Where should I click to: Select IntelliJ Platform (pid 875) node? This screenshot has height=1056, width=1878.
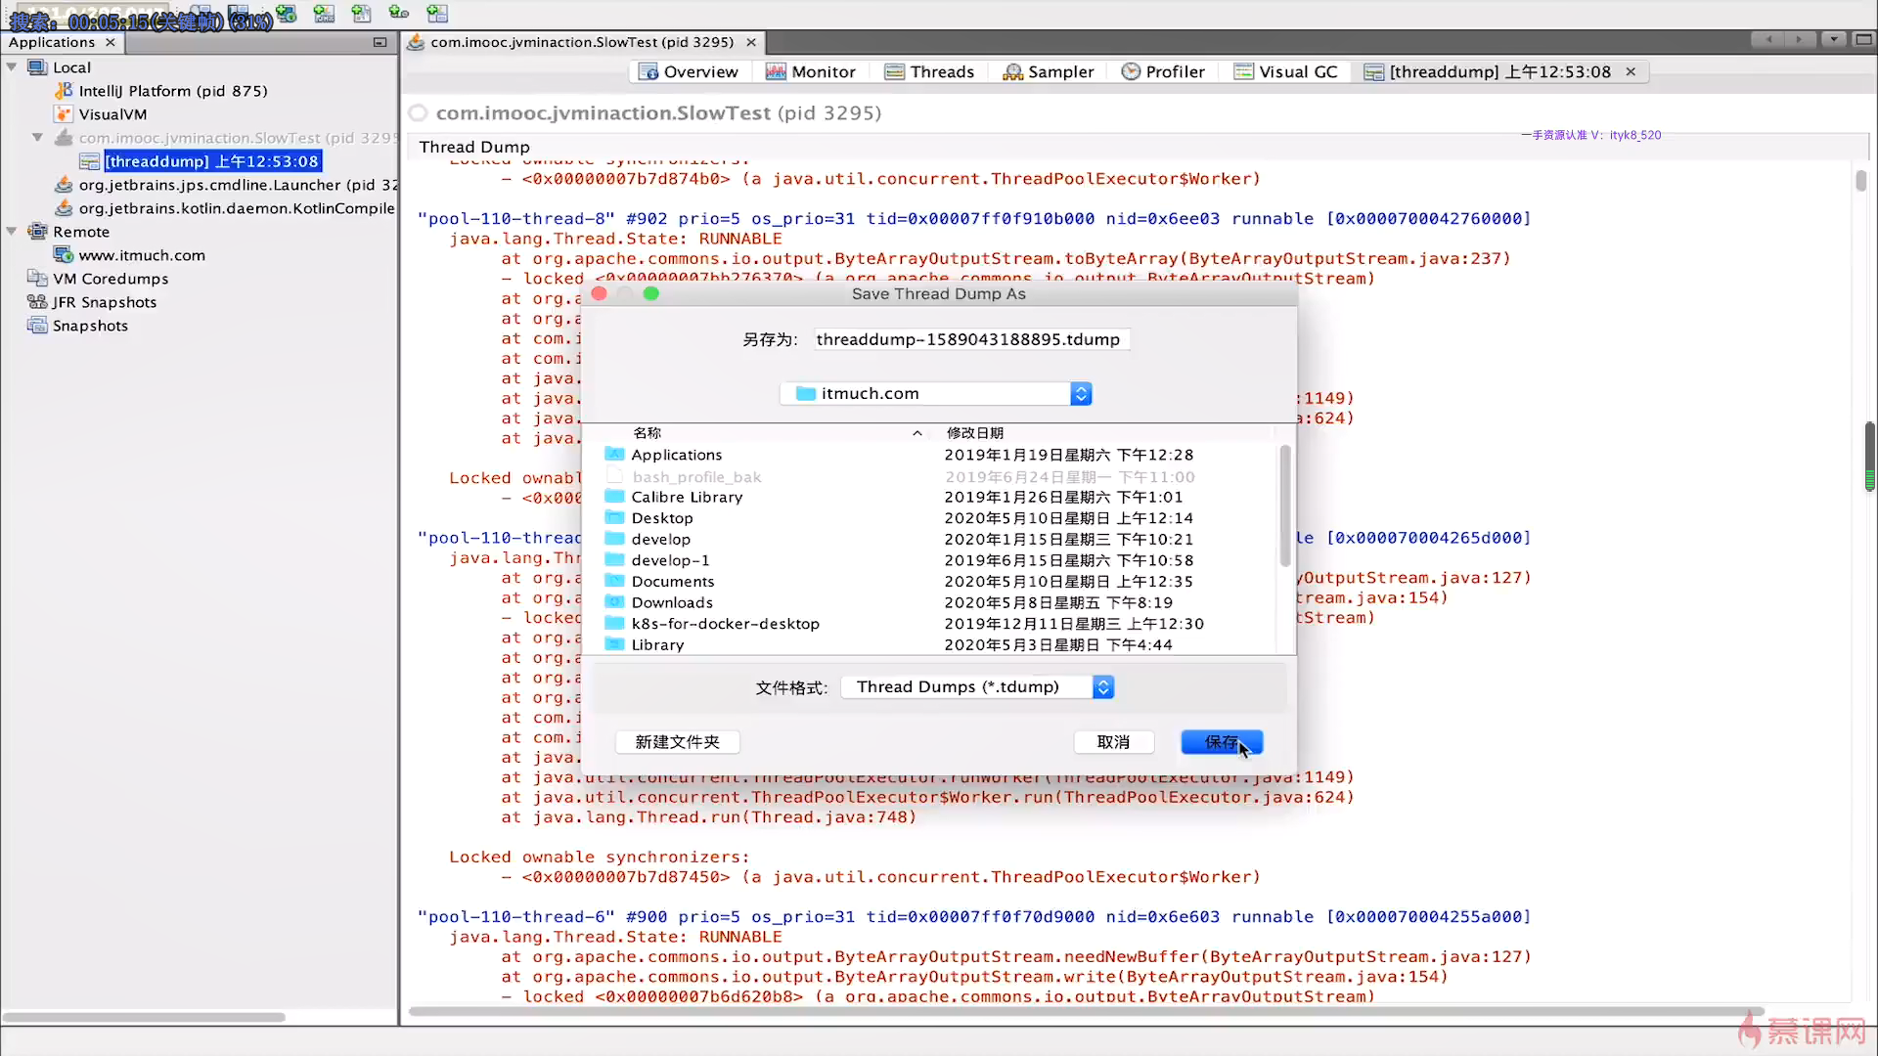[172, 91]
